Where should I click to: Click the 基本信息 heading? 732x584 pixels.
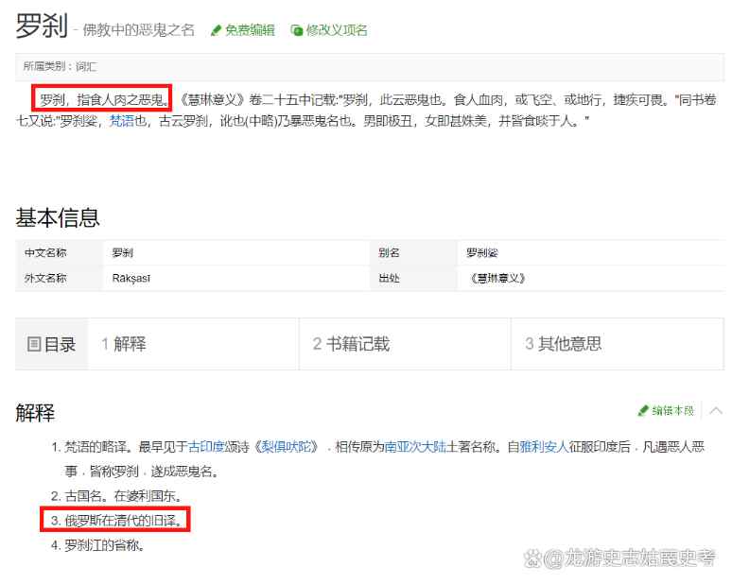[x=58, y=218]
